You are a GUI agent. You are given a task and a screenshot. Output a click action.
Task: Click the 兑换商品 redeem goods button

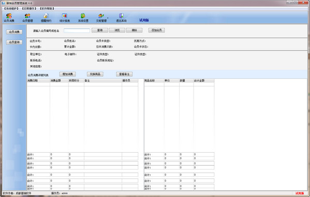click(x=95, y=74)
